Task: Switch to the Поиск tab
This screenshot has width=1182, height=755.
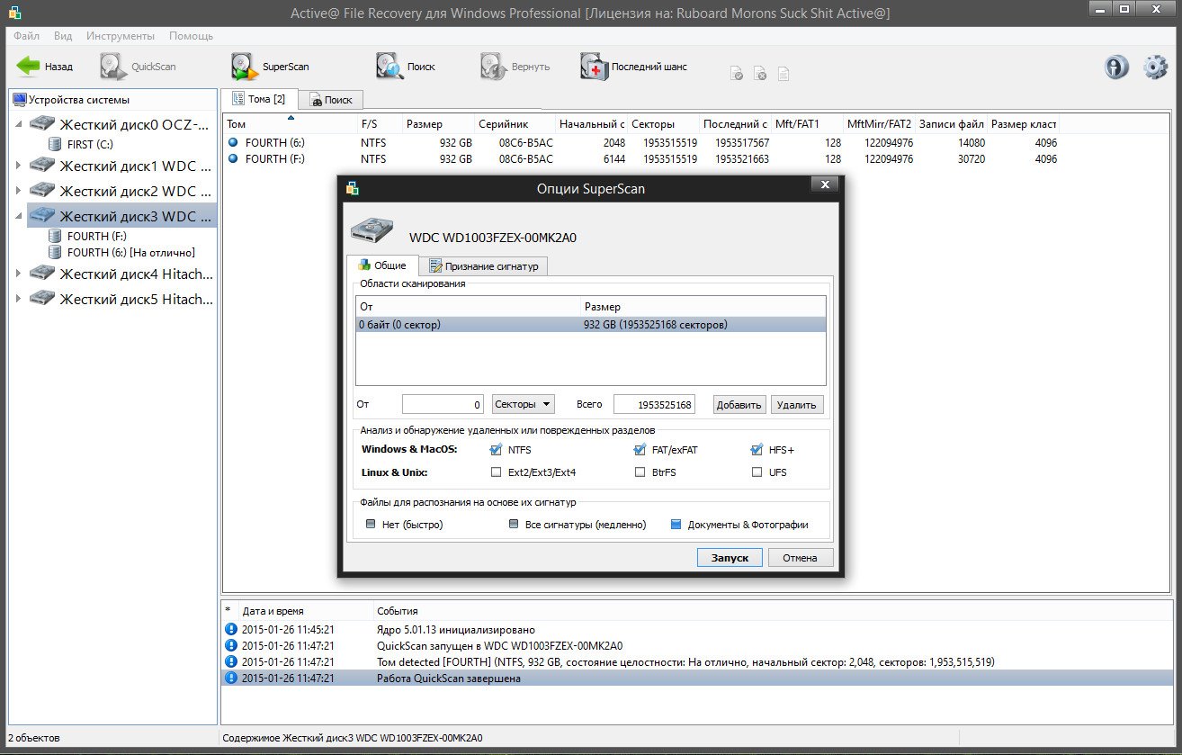Action: click(330, 100)
